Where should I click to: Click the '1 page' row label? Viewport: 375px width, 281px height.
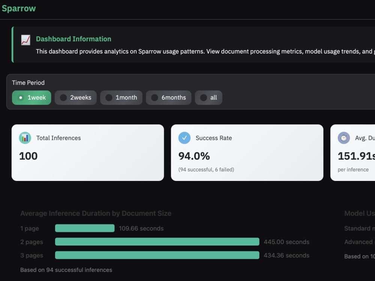coord(30,229)
